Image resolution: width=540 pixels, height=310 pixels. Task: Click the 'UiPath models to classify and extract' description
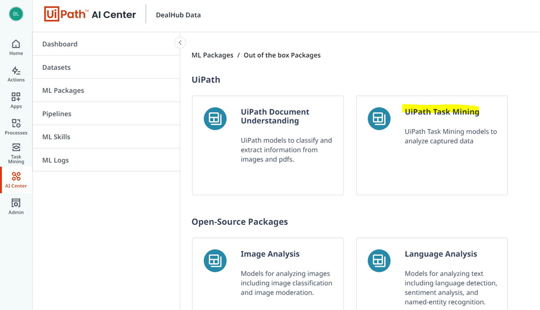point(286,150)
